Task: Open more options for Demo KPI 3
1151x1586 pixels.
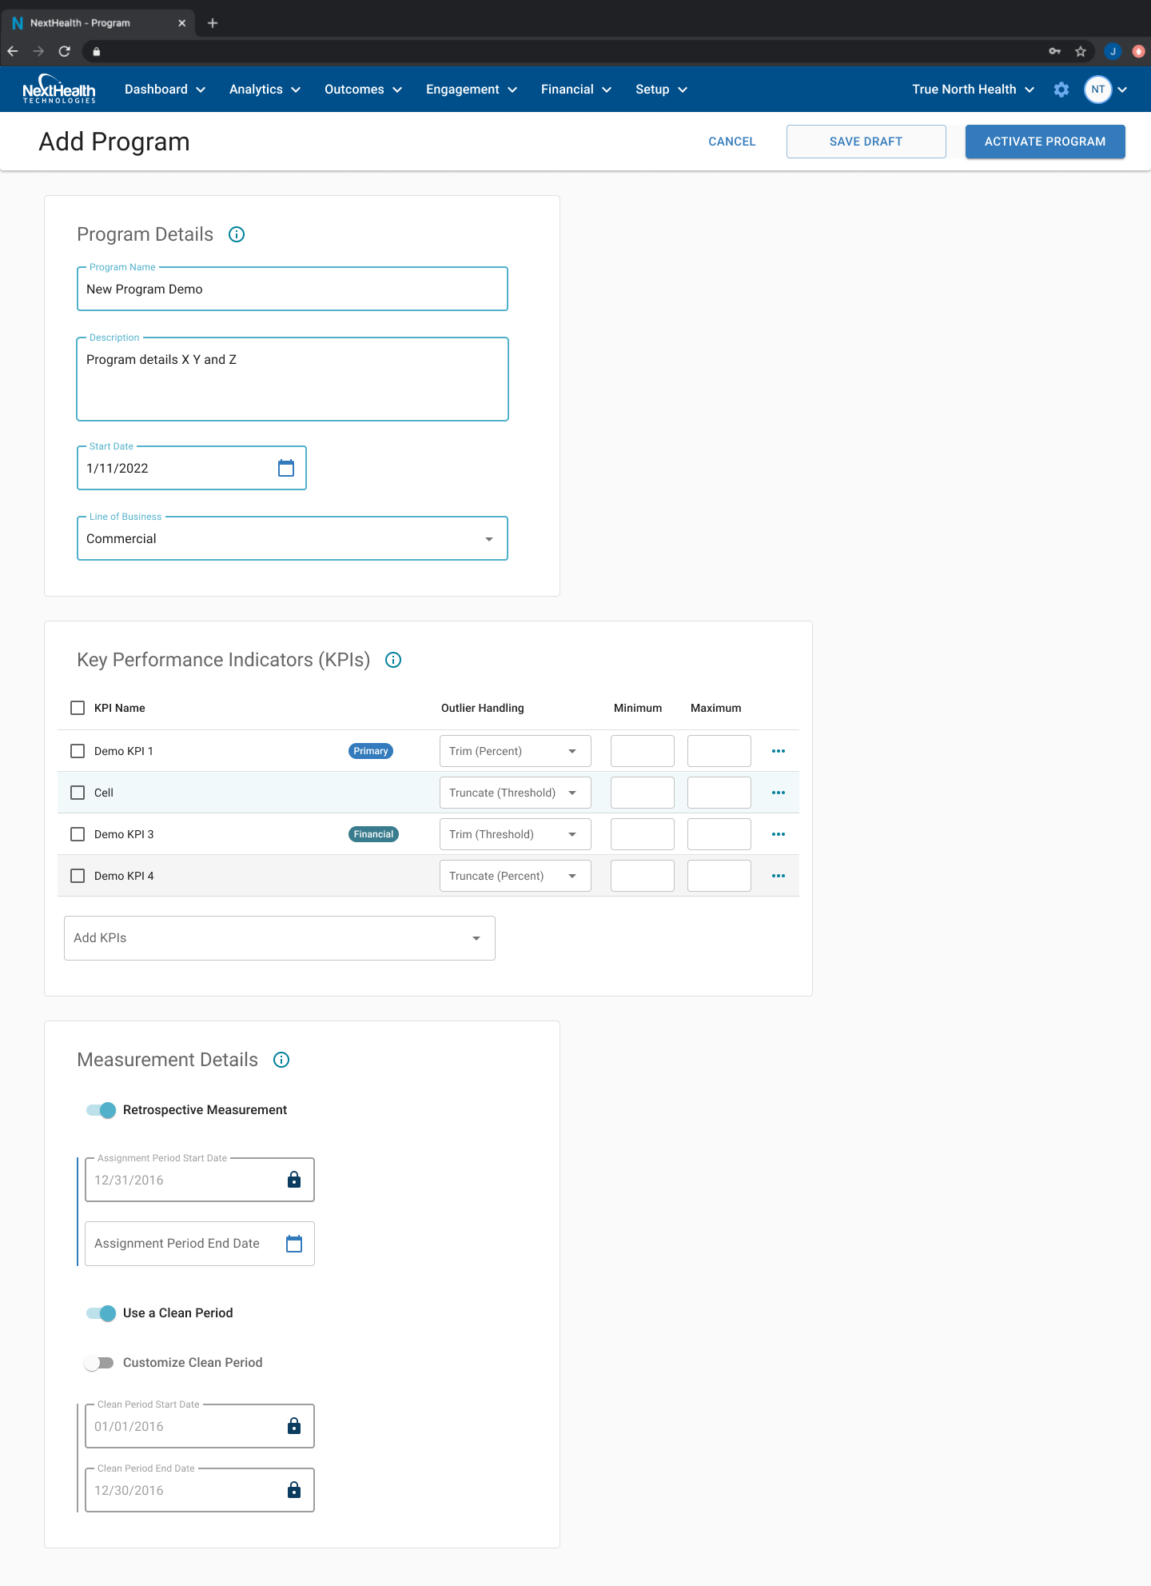Action: click(x=779, y=834)
